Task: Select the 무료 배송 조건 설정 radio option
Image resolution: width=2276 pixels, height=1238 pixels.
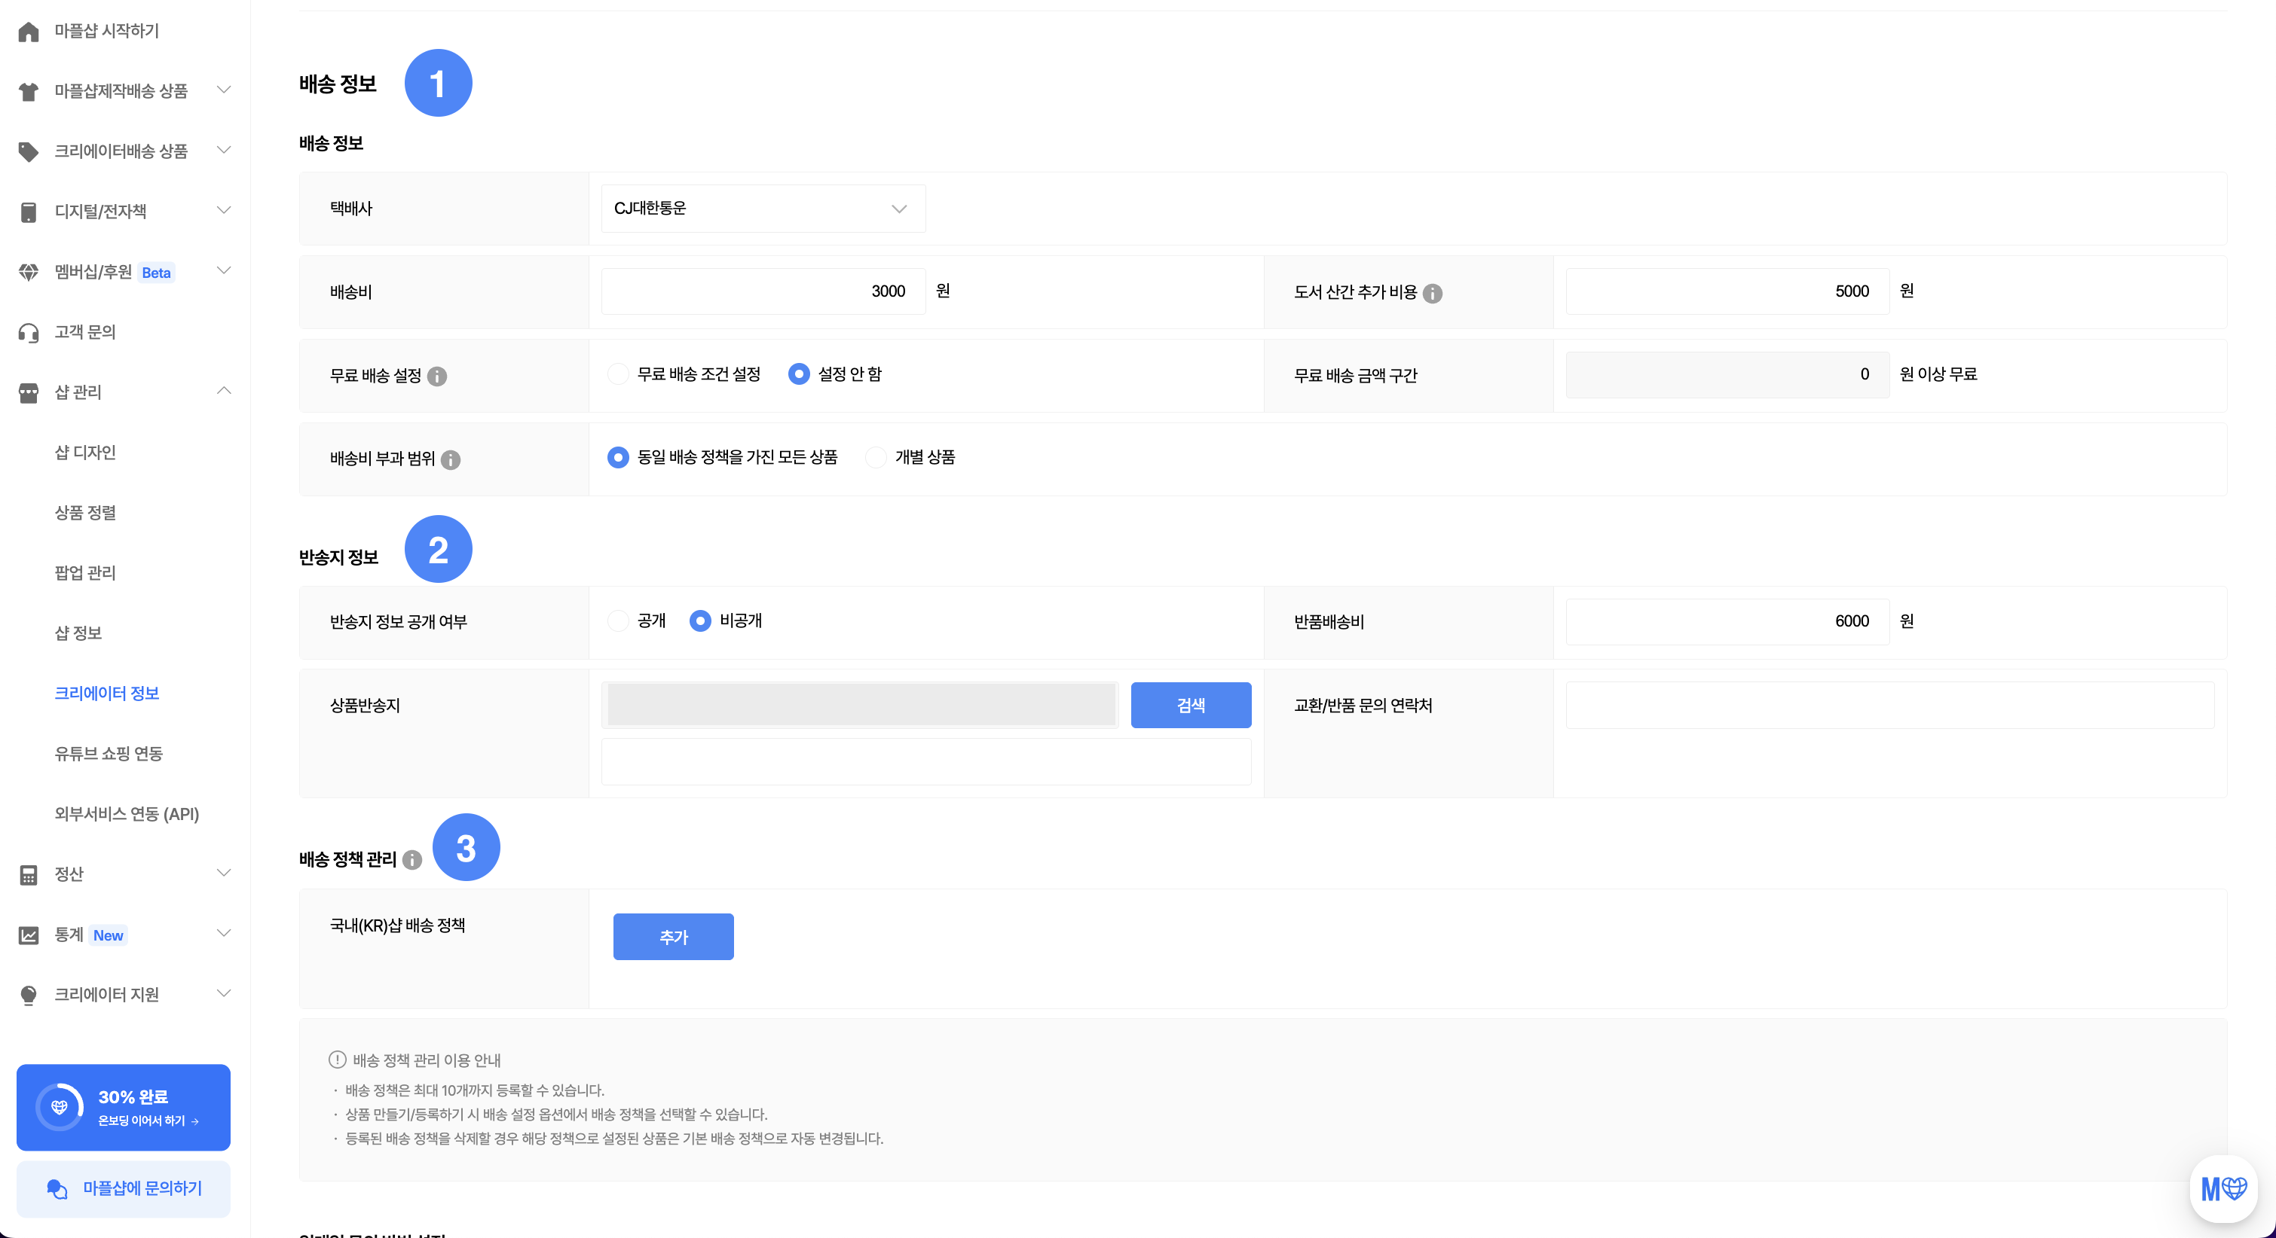Action: [x=619, y=374]
